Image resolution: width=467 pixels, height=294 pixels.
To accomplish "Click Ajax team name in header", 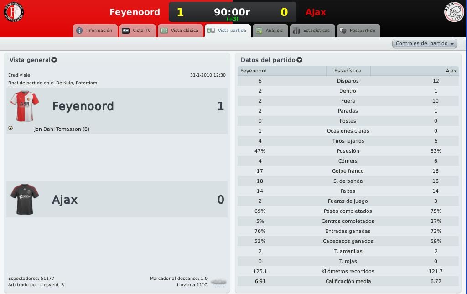I will (316, 12).
